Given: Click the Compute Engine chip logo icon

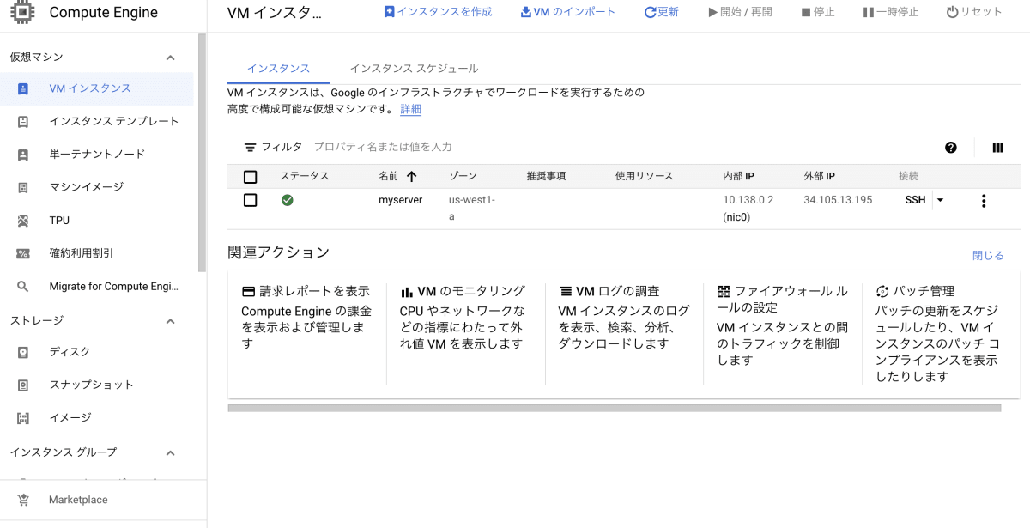Looking at the screenshot, I should (22, 13).
